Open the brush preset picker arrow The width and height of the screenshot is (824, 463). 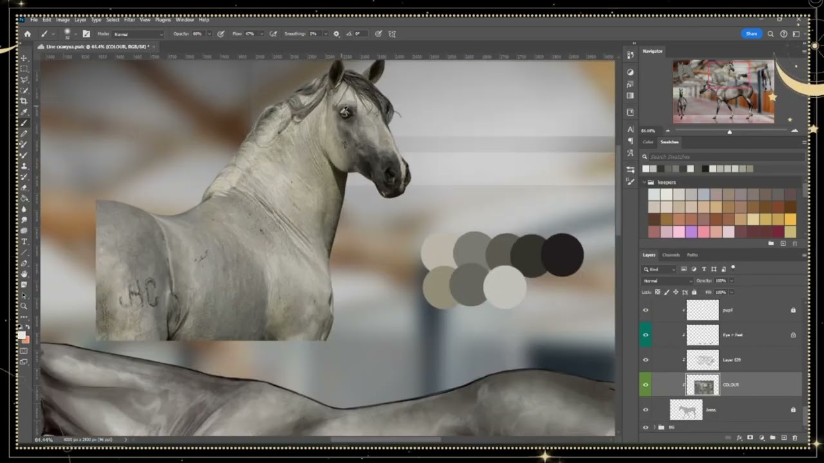click(75, 34)
